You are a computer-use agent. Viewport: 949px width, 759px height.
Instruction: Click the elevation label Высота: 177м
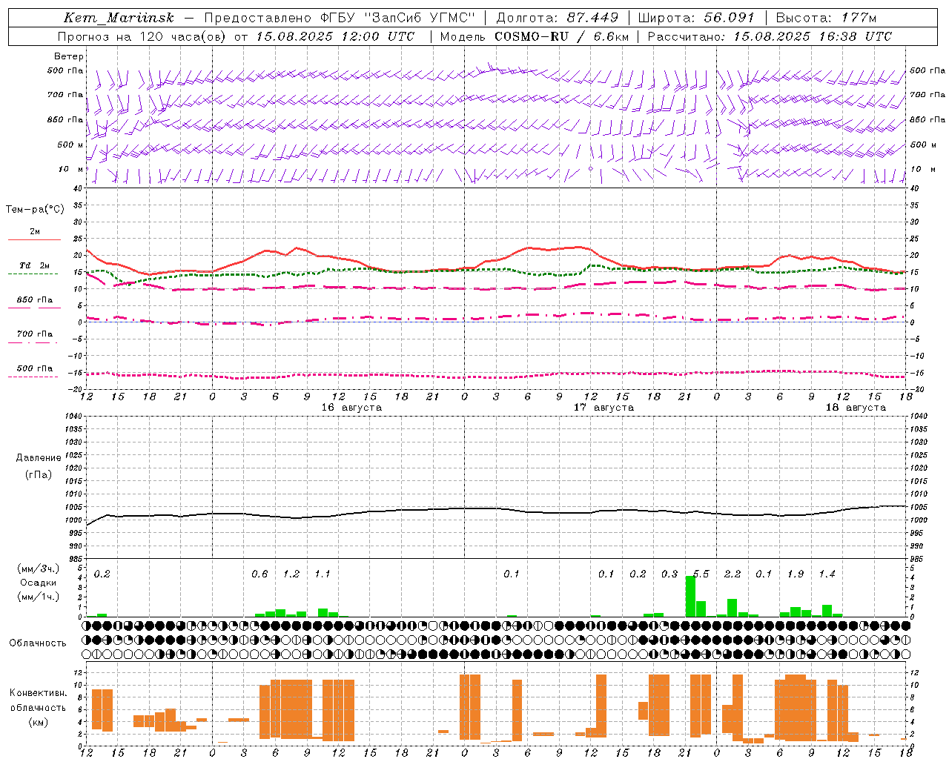tap(827, 18)
